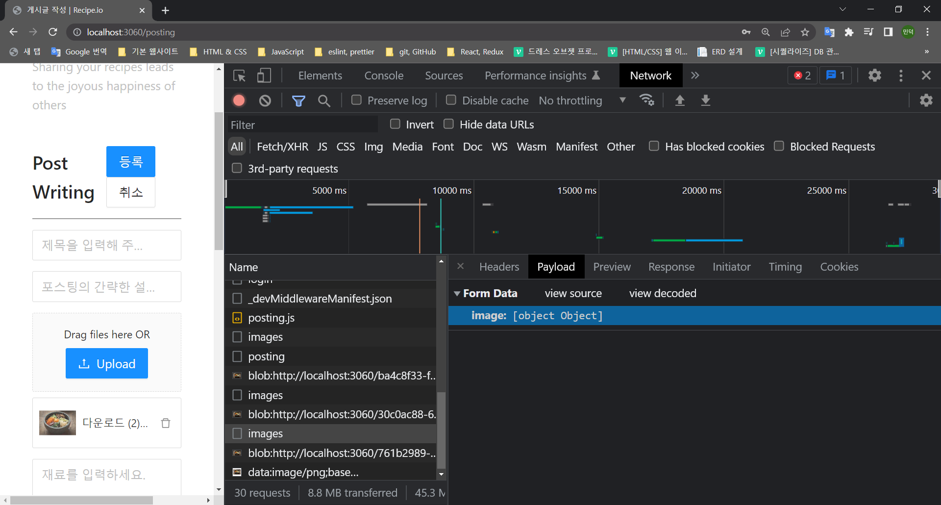Viewport: 941px width, 505px height.
Task: Open Network panel settings gear
Action: coord(926,101)
